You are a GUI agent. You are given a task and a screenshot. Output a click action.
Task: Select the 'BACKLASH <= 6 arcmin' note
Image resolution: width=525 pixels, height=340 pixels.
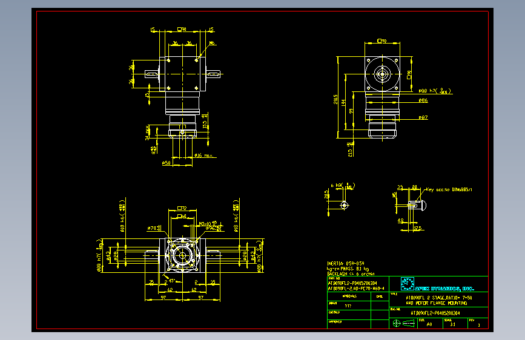[x=351, y=273]
